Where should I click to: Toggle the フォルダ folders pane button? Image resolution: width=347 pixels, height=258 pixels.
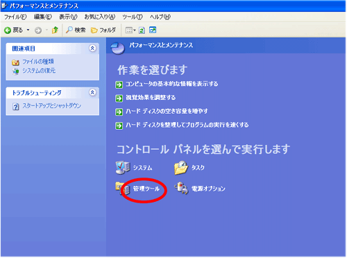point(103,30)
